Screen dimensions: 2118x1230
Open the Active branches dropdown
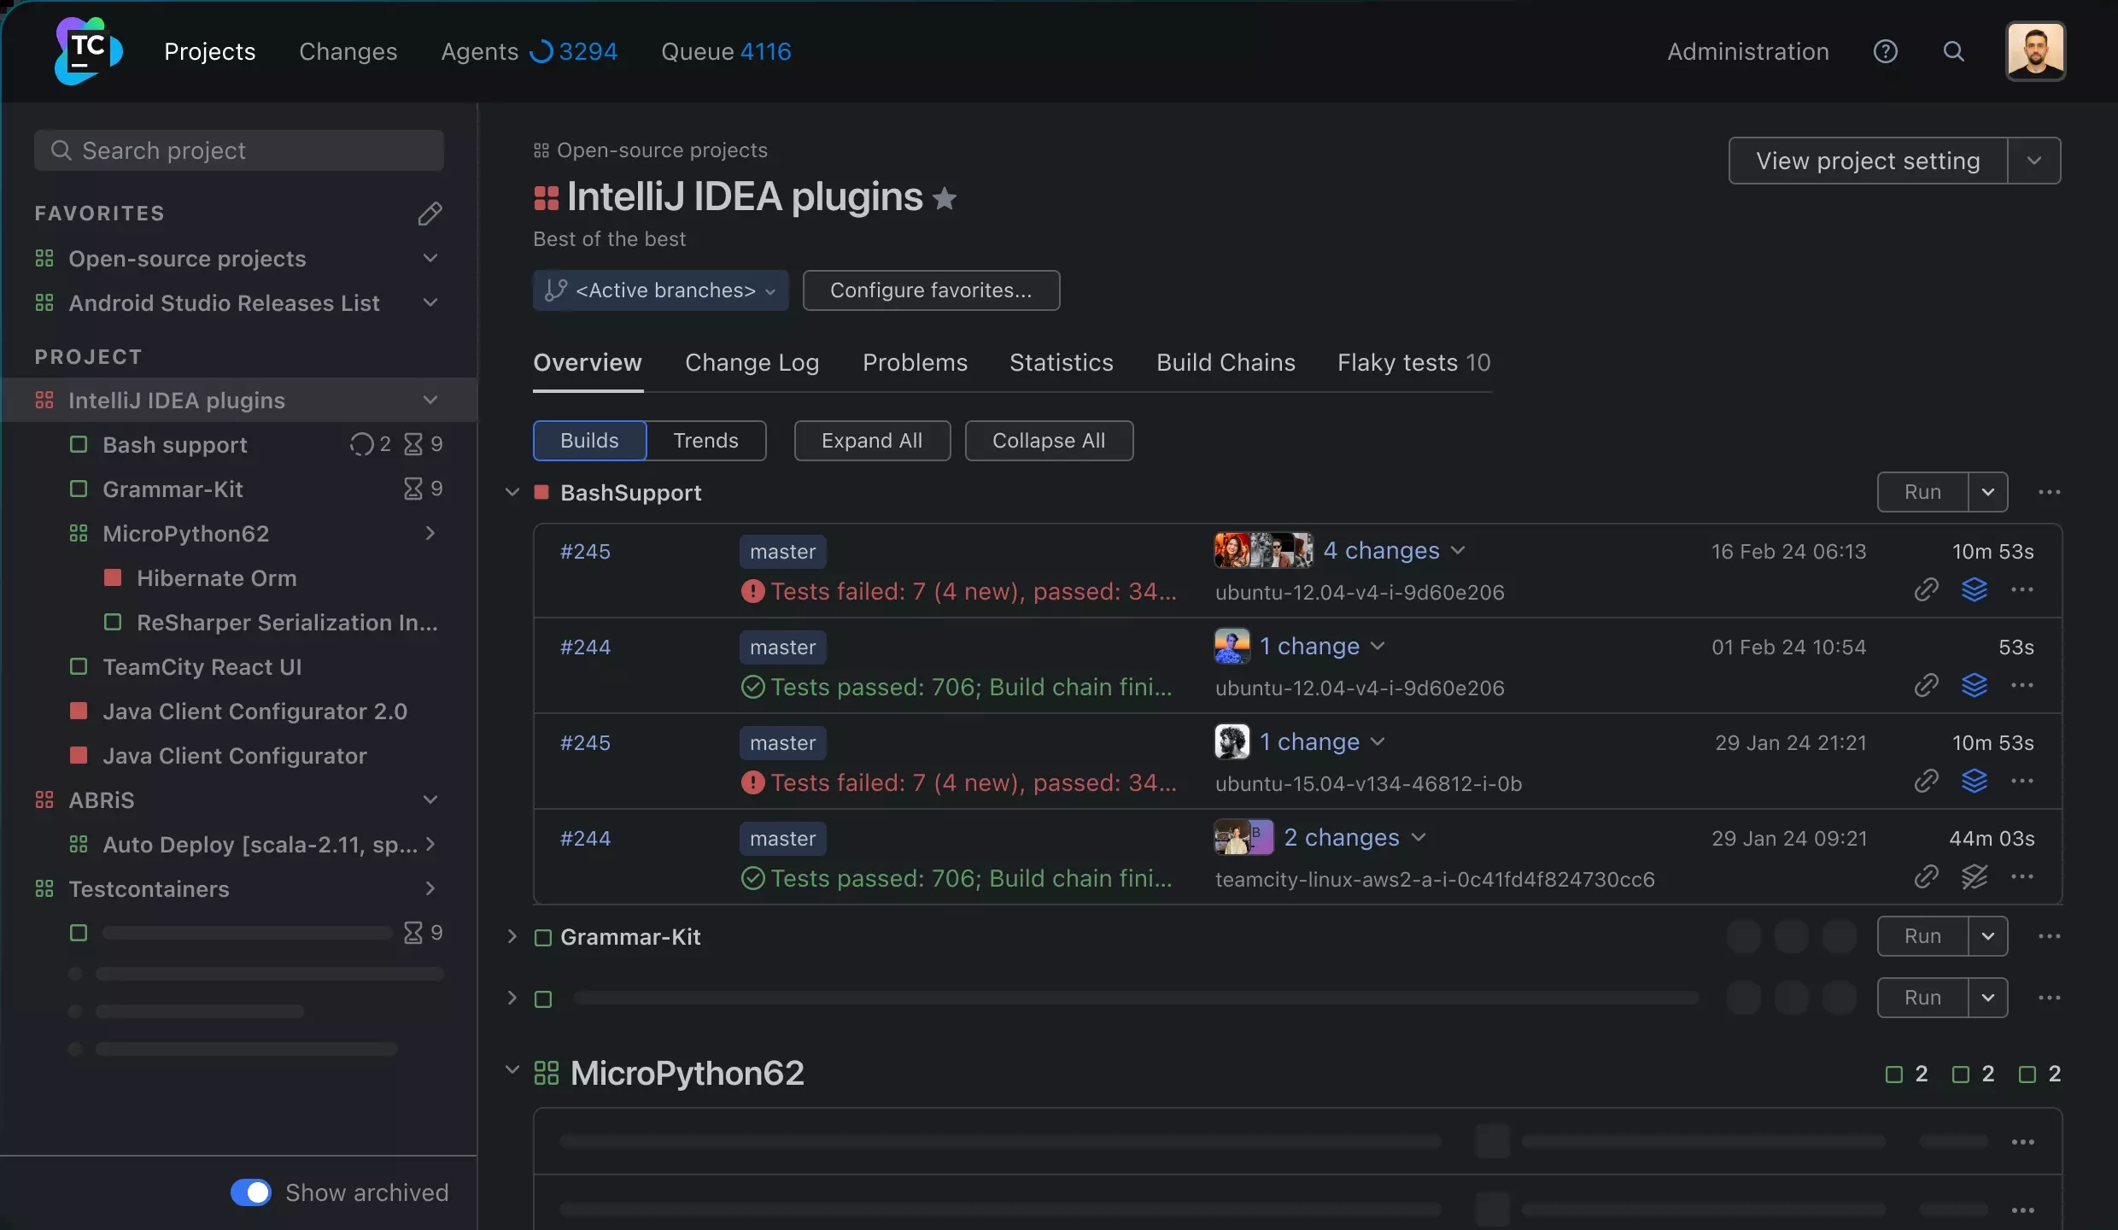pyautogui.click(x=661, y=290)
